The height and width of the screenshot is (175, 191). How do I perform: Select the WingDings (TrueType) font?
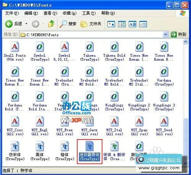114,101
